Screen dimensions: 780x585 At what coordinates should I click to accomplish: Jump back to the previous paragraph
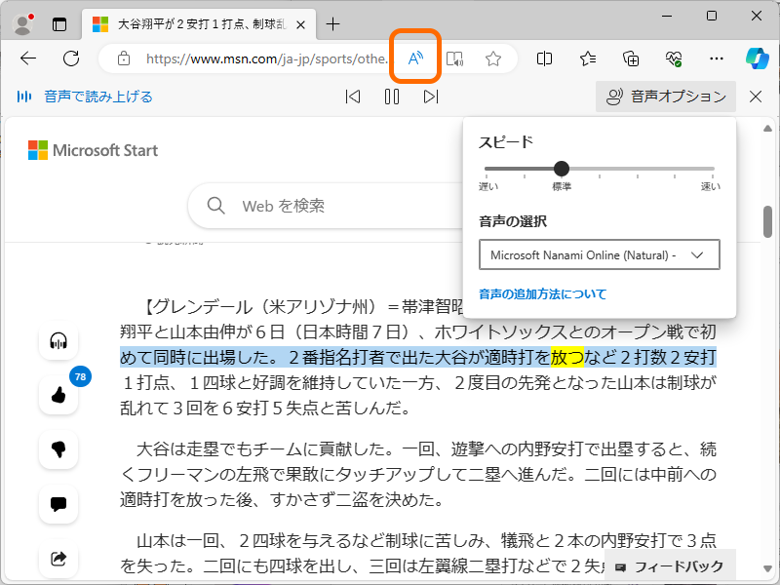(353, 97)
